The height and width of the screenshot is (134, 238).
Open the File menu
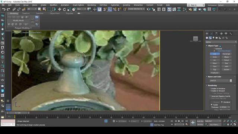tap(3, 5)
